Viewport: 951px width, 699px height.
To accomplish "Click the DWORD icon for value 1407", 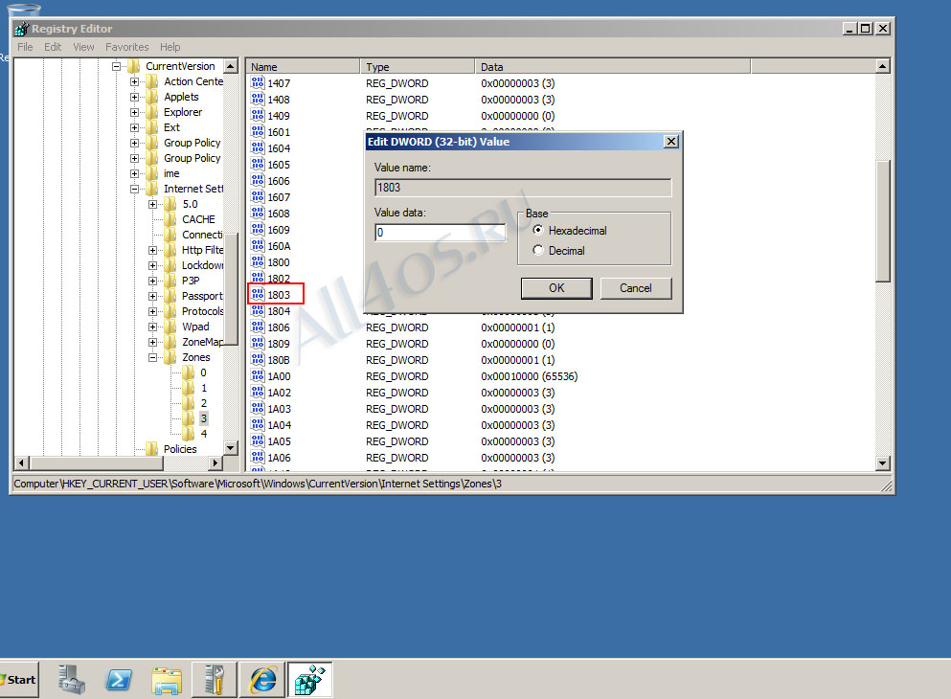I will pos(258,83).
